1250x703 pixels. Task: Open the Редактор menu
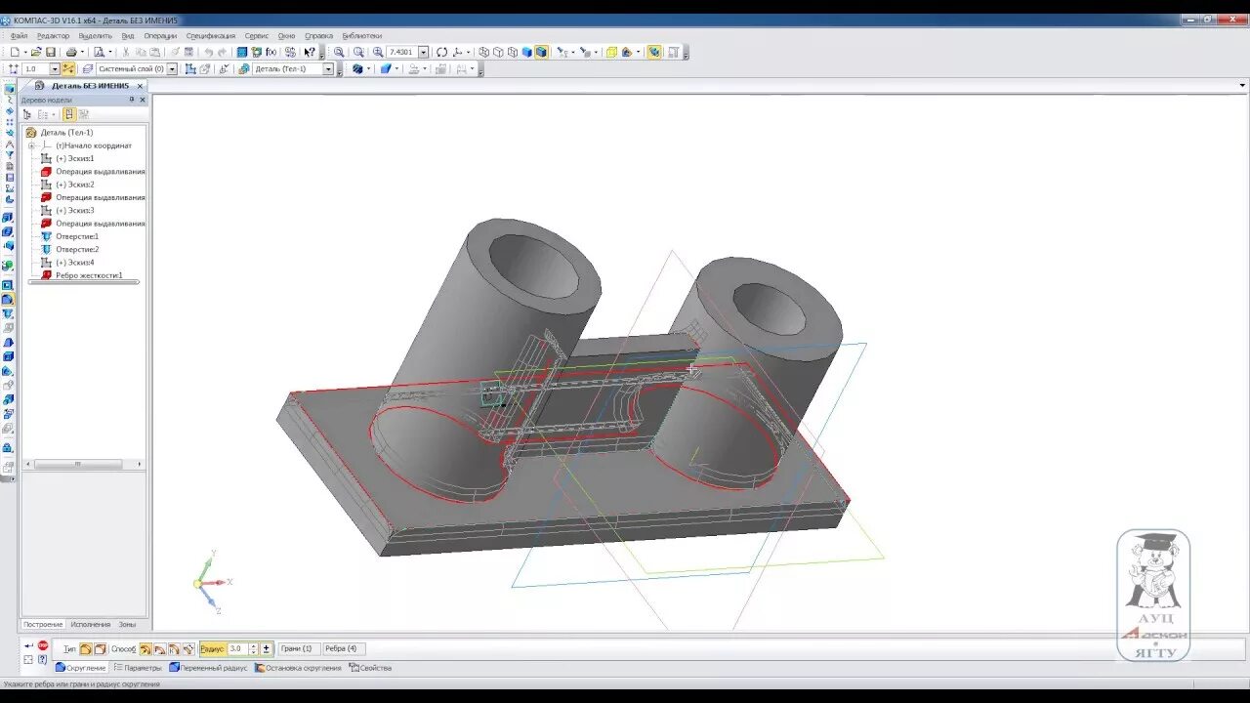click(54, 35)
